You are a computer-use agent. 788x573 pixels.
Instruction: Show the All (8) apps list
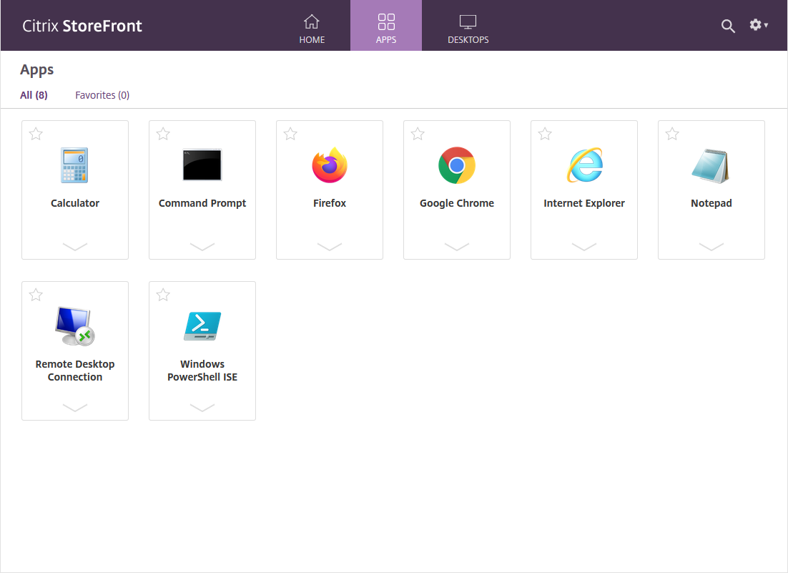pos(34,95)
